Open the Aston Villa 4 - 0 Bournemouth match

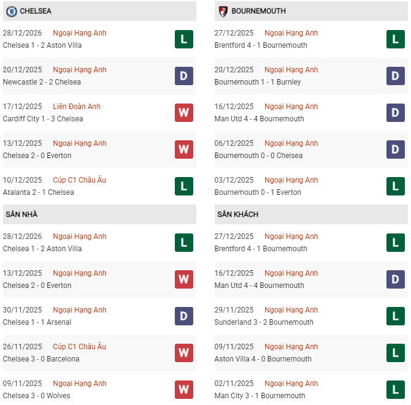[263, 359]
